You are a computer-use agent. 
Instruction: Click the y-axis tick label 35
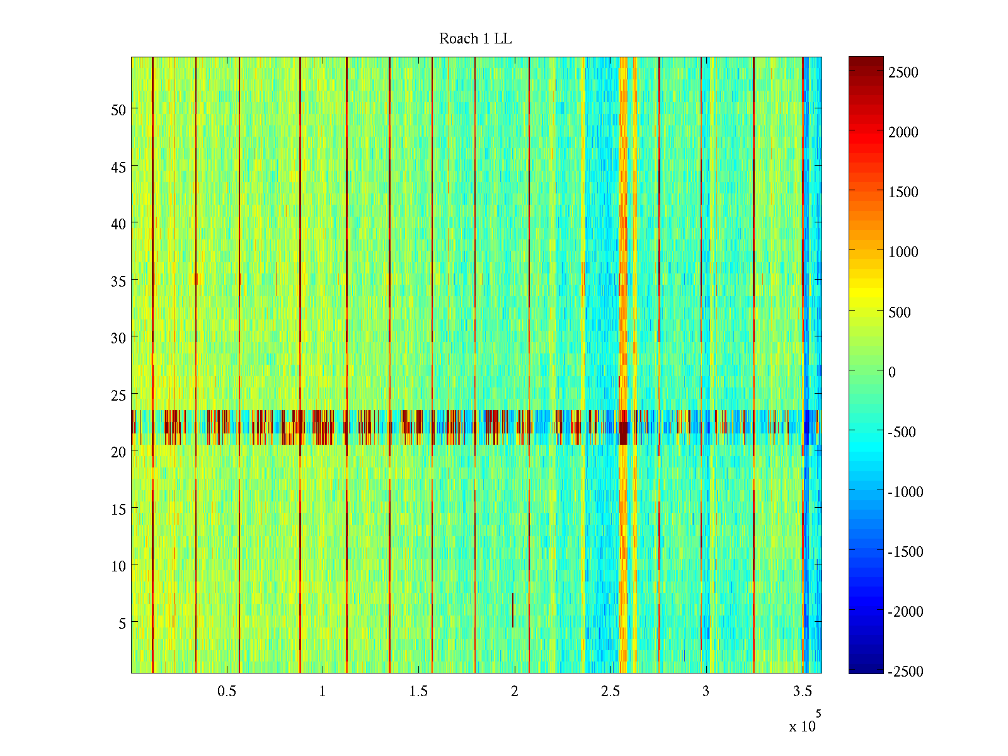[x=118, y=281]
